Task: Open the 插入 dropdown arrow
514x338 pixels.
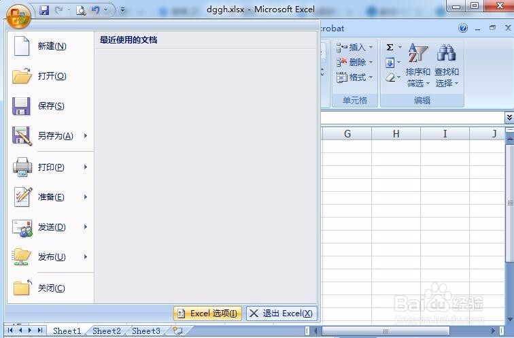Action: coord(371,48)
